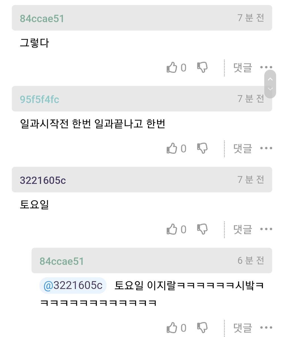This screenshot has height=337, width=284.
Task: Reply via 댓글 under 그렇다 comment
Action: [243, 68]
